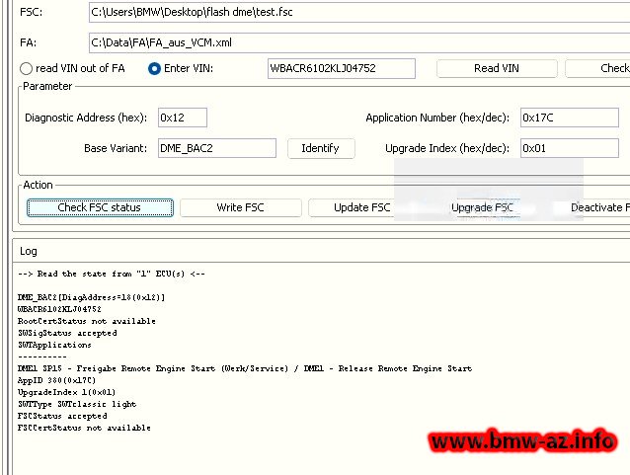Click the Deactivate FSC button
Image resolution: width=630 pixels, height=475 pixels.
click(x=598, y=207)
